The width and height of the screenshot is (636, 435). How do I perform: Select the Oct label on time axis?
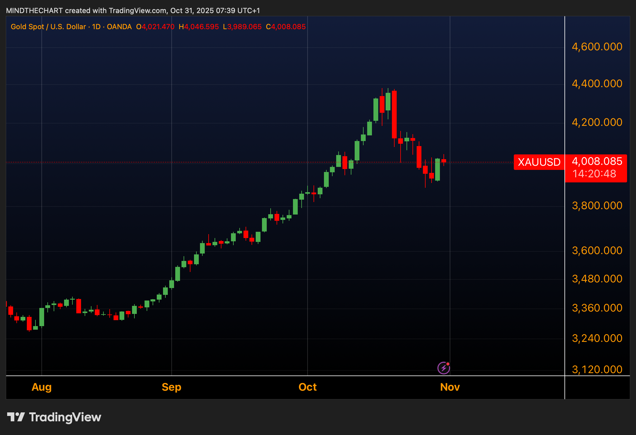coord(308,387)
